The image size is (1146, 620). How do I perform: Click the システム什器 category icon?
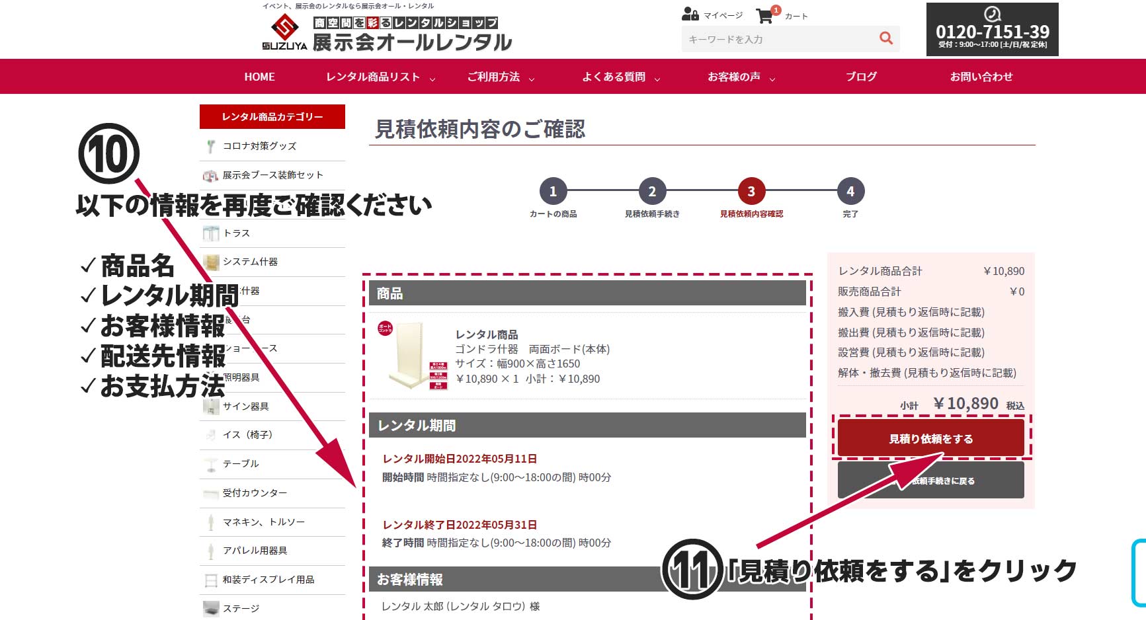point(211,262)
